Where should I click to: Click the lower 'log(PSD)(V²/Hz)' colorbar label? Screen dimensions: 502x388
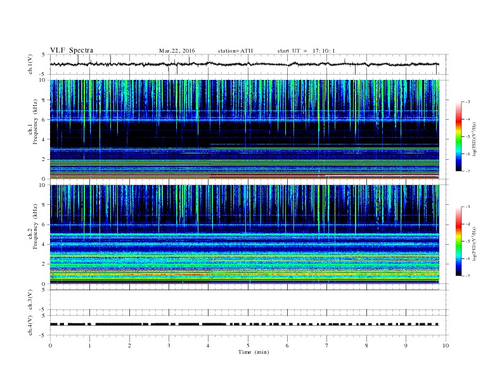point(474,243)
